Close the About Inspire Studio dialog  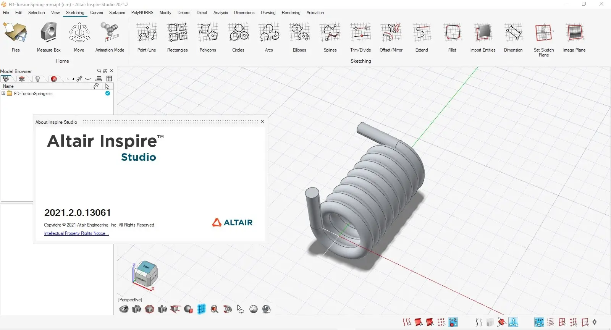(x=262, y=122)
